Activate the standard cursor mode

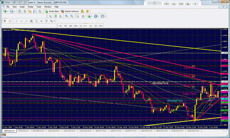5,21
